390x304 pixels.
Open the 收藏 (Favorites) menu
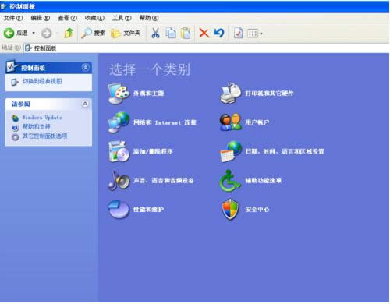tap(94, 18)
